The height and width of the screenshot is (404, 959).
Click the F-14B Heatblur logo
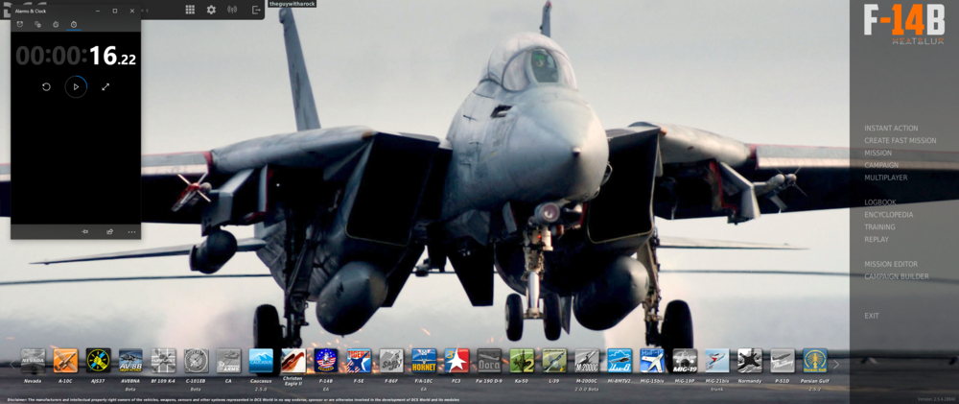[x=904, y=24]
